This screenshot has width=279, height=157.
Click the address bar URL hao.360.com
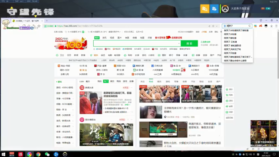tap(80, 26)
